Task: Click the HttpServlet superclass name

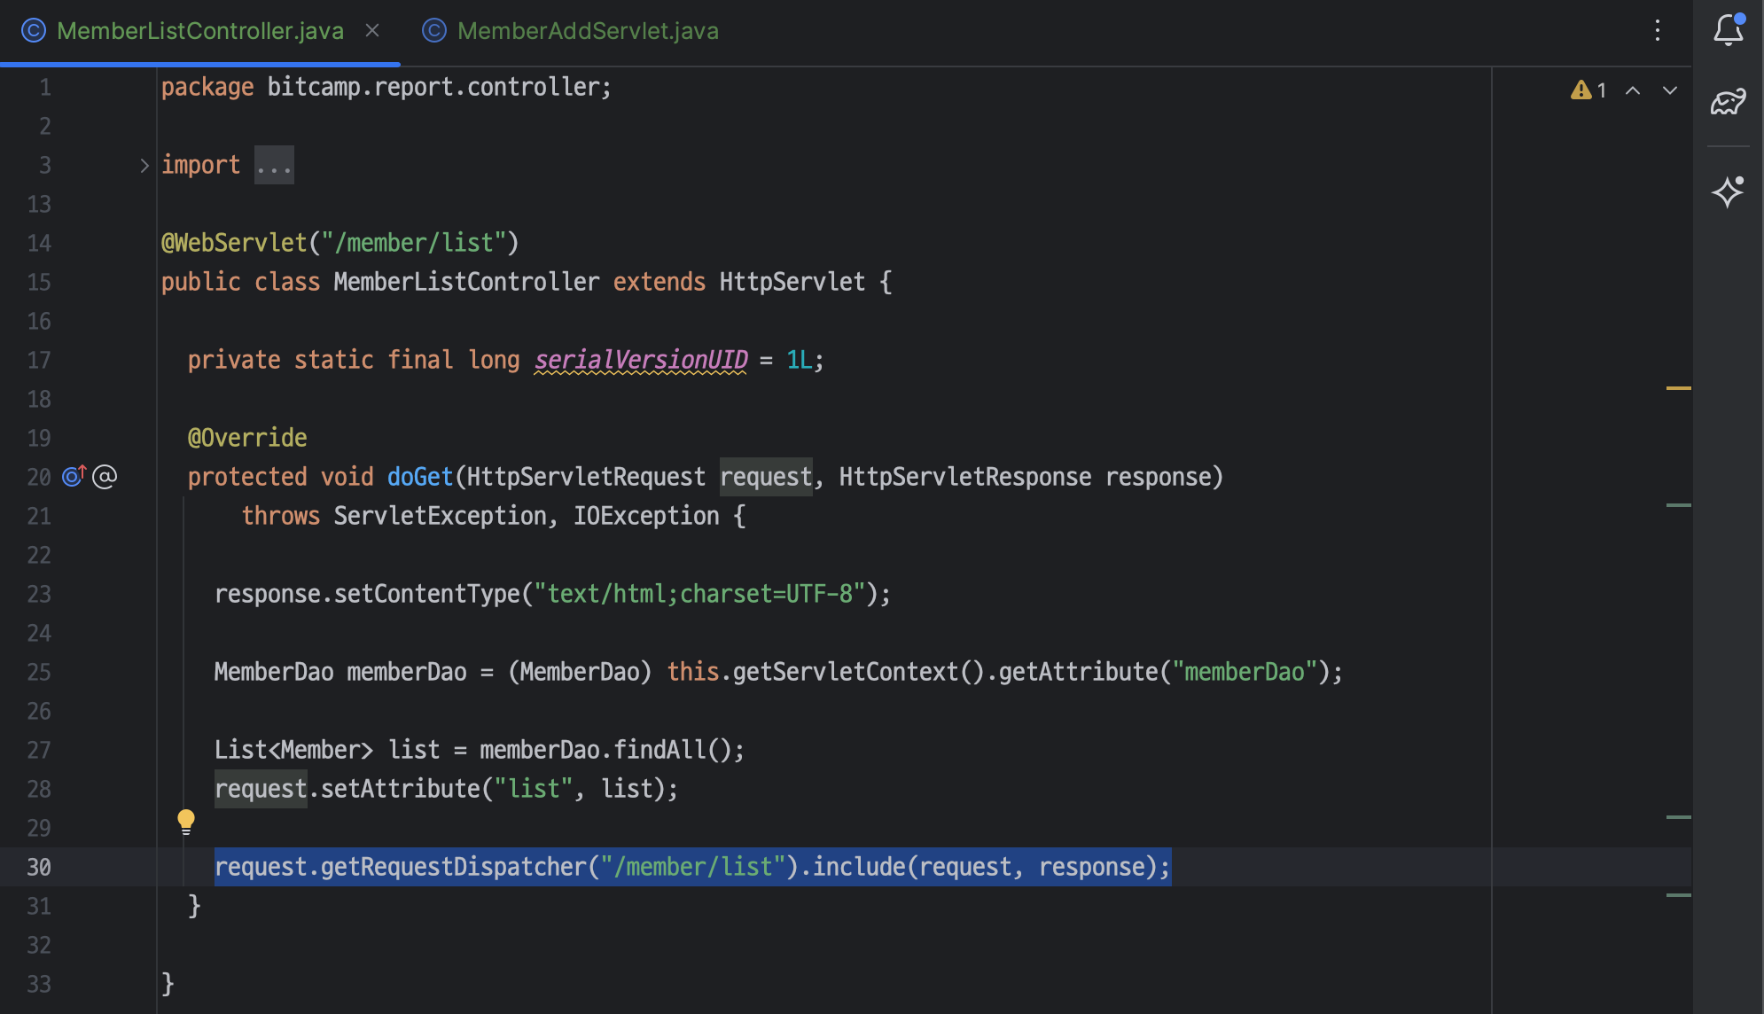Action: pos(792,282)
